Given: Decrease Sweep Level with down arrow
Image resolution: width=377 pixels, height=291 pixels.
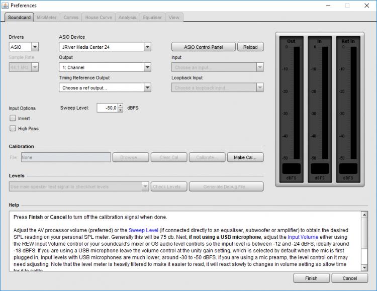Looking at the screenshot, I should click(120, 110).
